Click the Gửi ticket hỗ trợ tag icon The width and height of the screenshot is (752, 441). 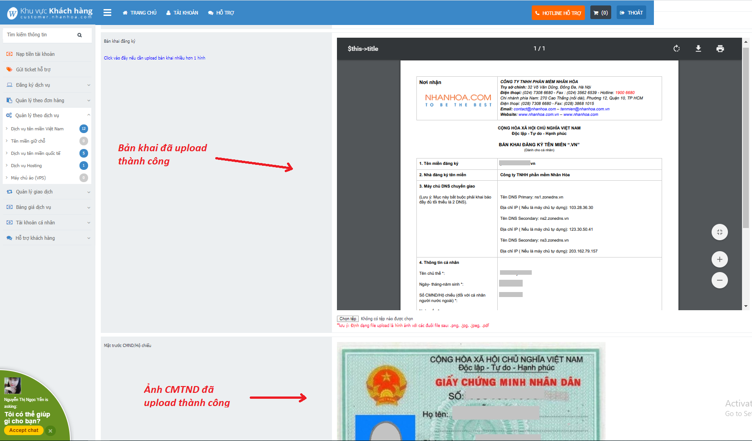10,69
